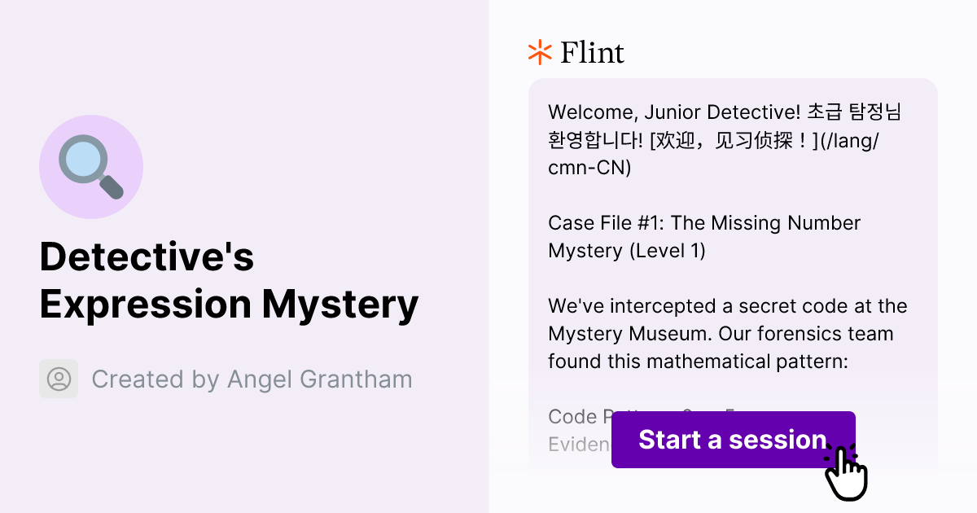Screen dimensions: 977x513
Task: Click the asterisk mark next to Flint
Action: pos(538,52)
